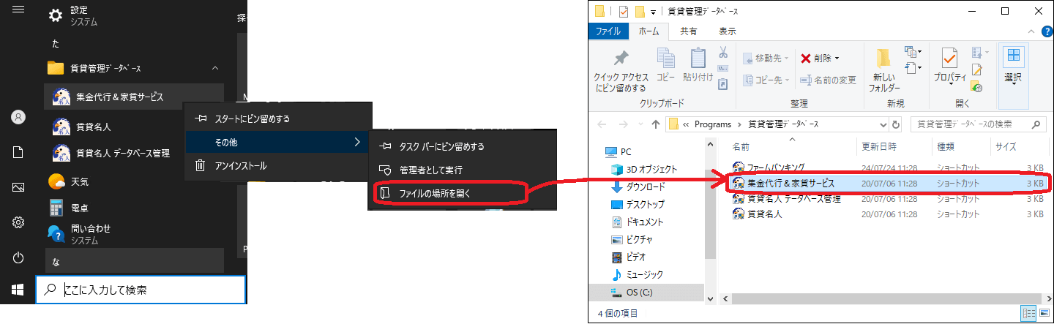Expand the address bar history dropdown
The height and width of the screenshot is (324, 1054).
pyautogui.click(x=881, y=124)
